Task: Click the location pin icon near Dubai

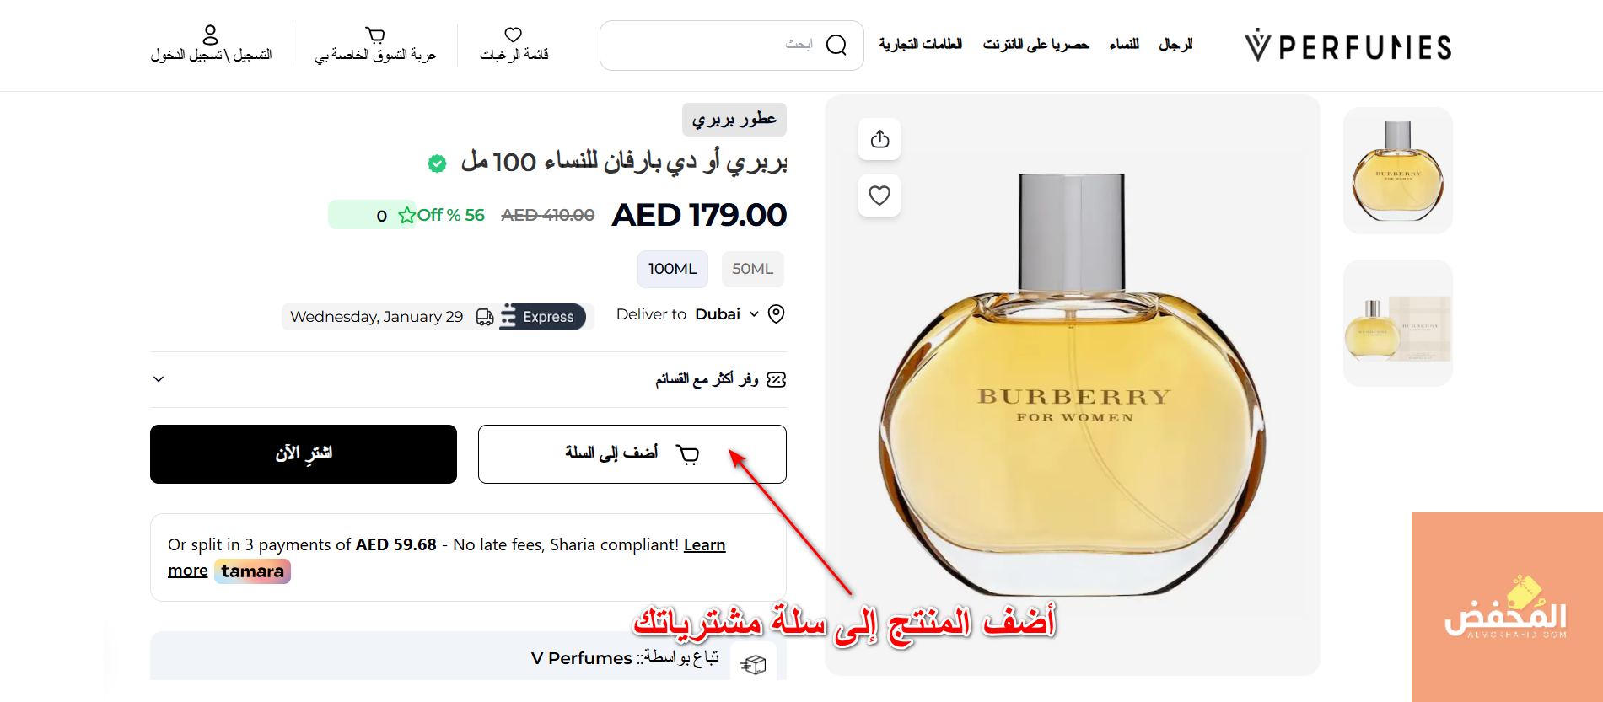Action: [x=777, y=314]
